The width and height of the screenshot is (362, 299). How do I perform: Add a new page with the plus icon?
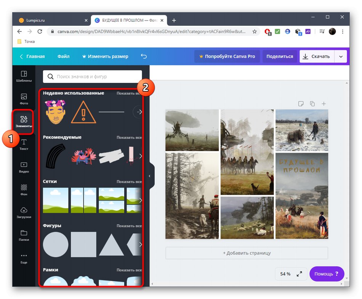pyautogui.click(x=324, y=104)
